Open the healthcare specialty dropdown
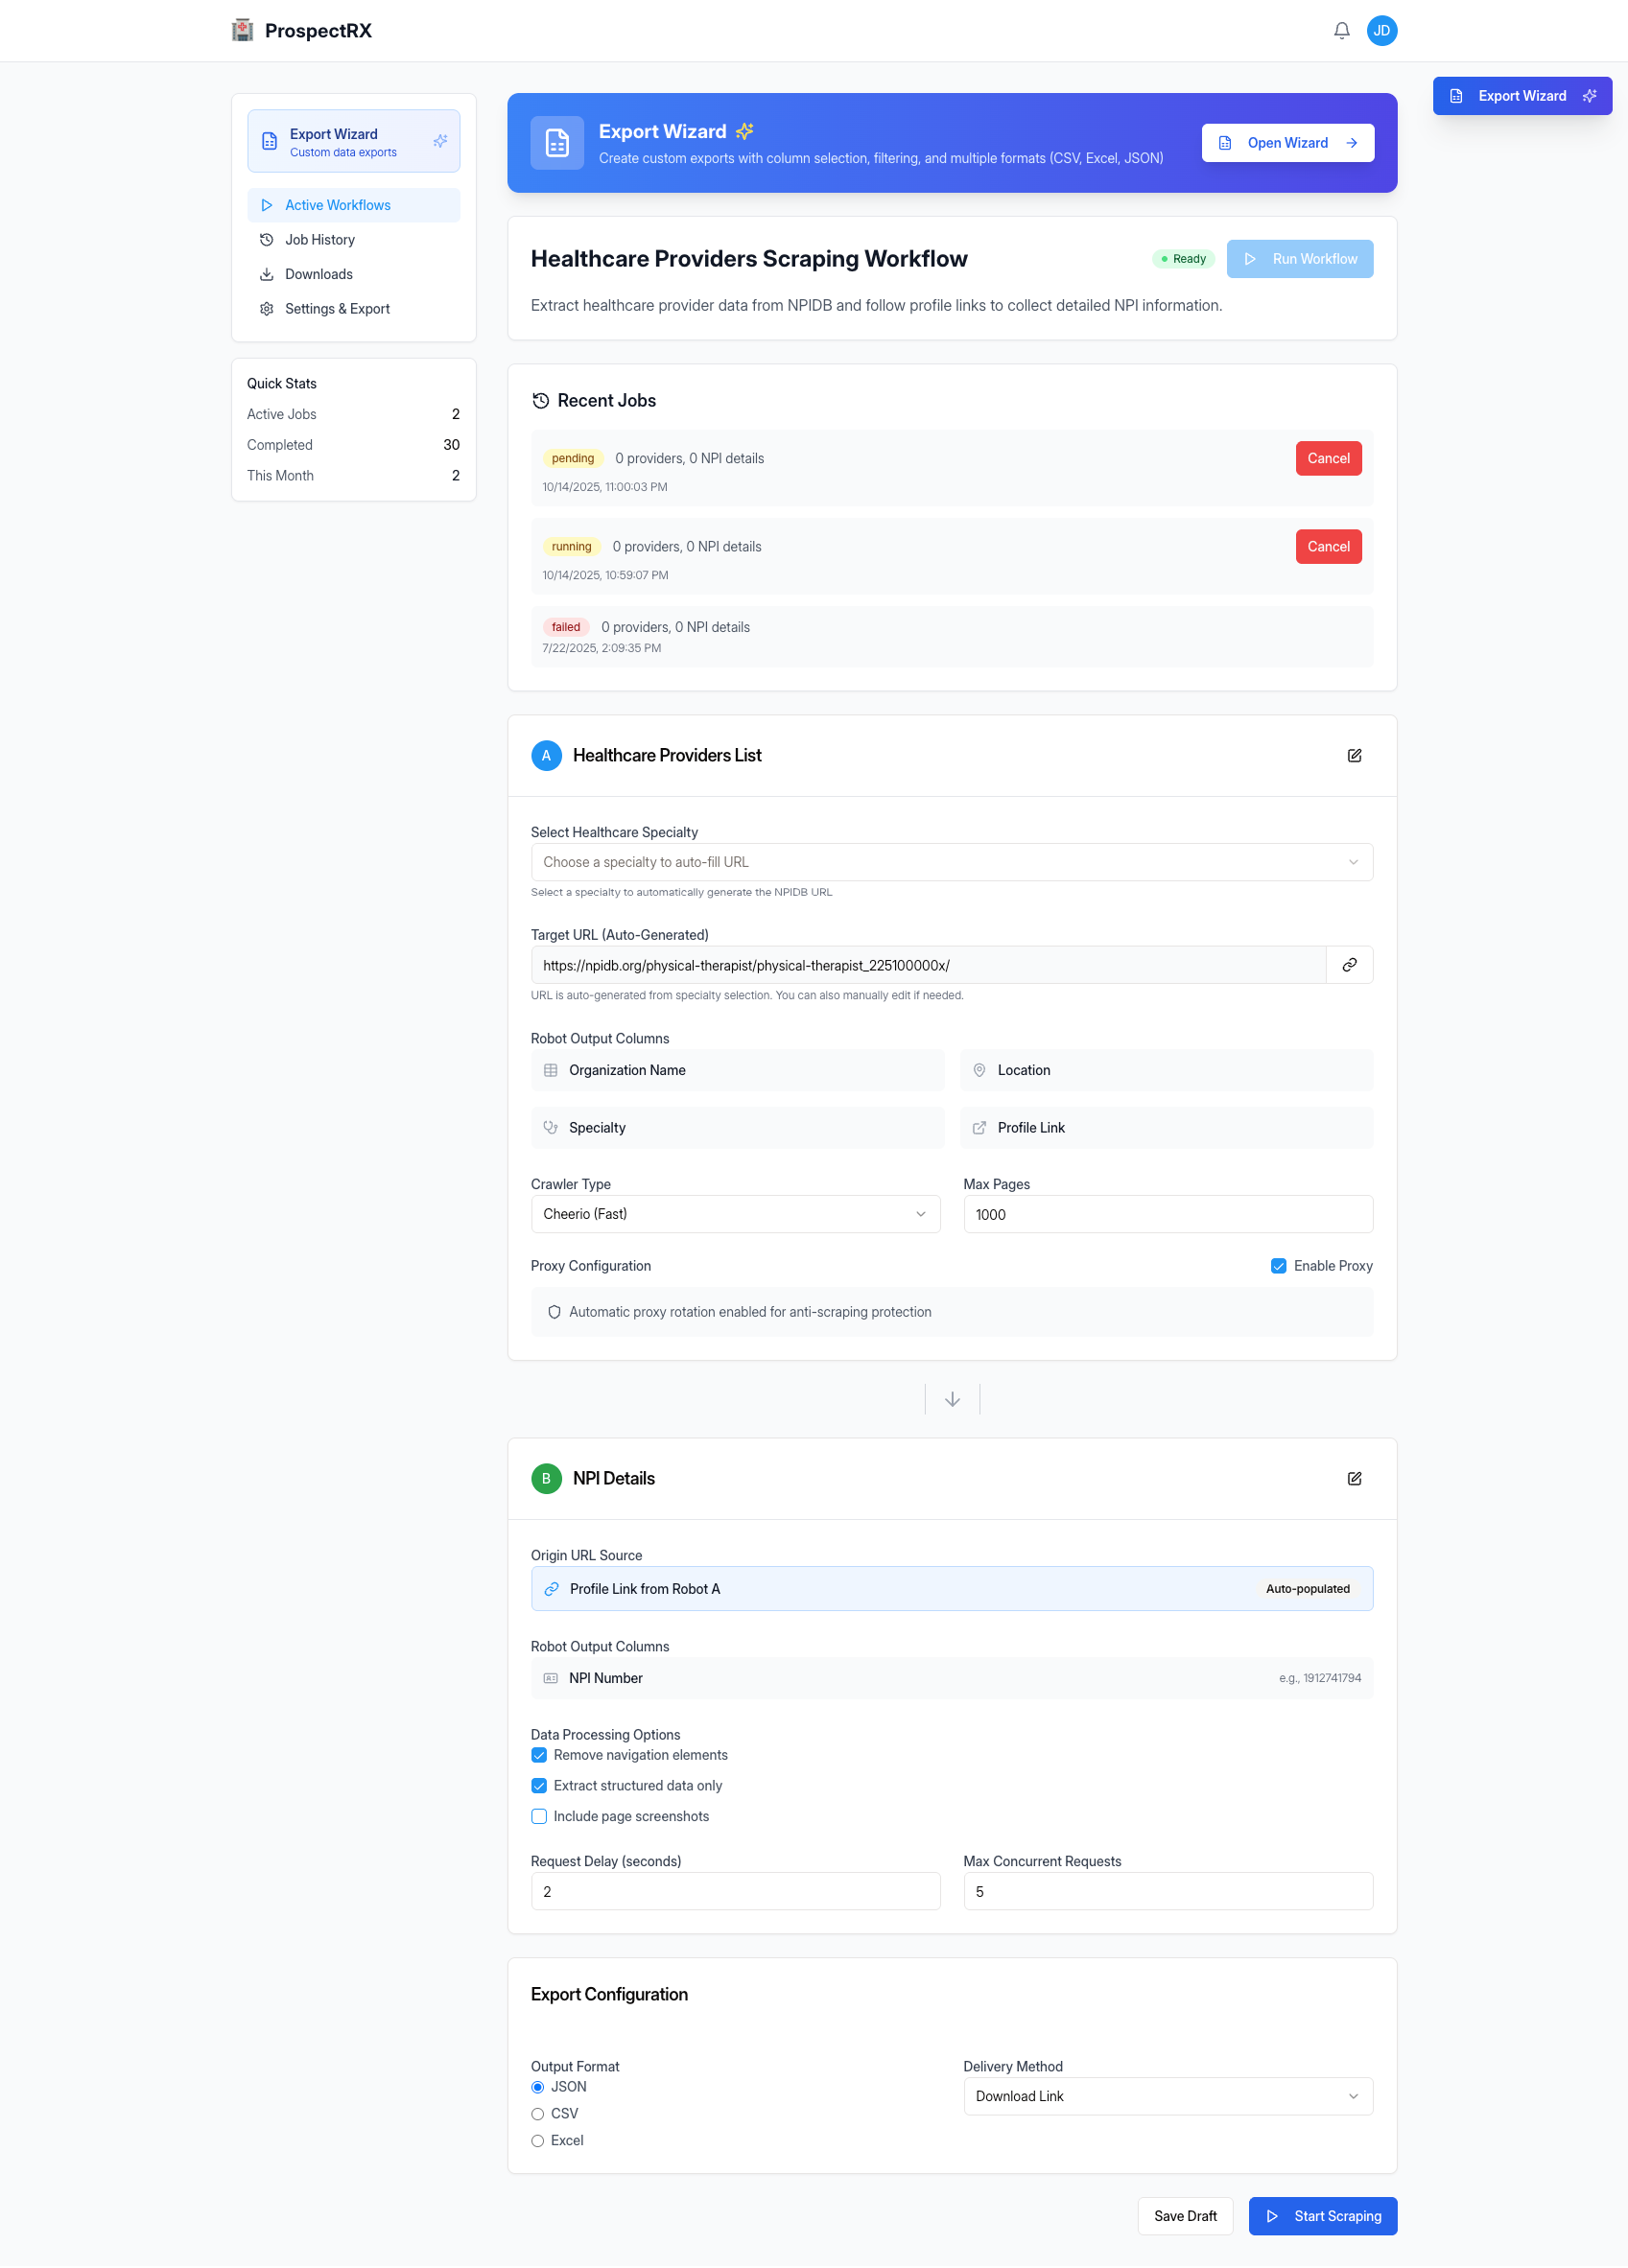This screenshot has height=2268, width=1628. (x=952, y=861)
